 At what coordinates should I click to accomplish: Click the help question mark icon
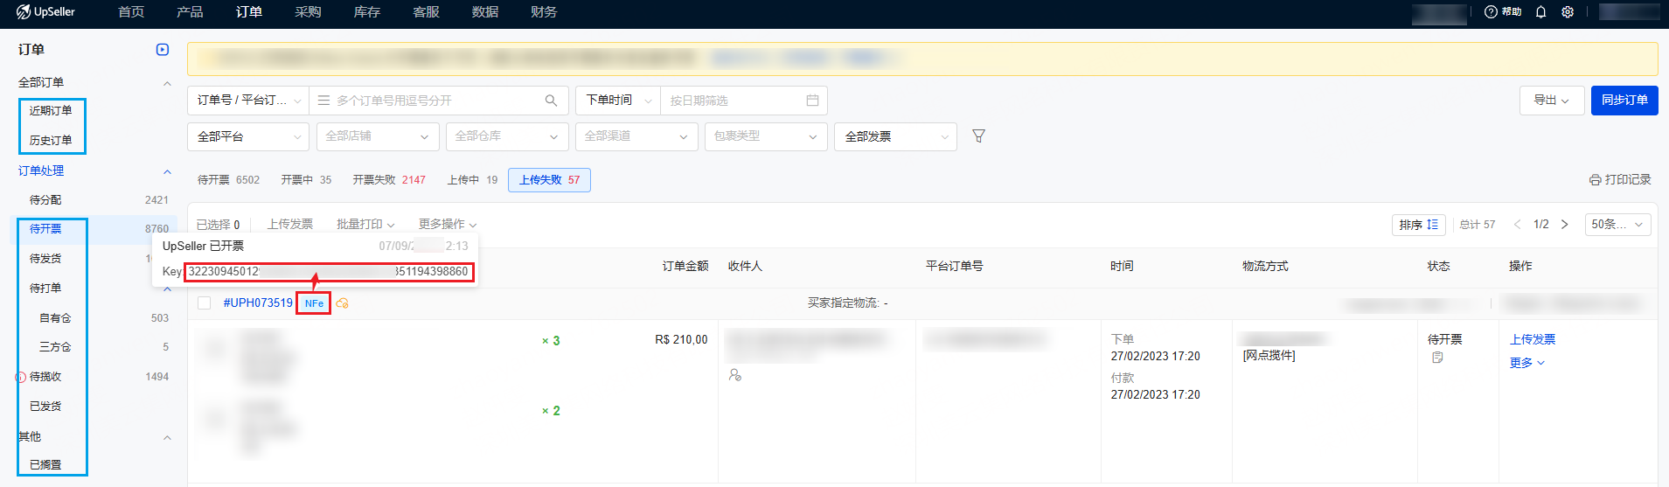click(x=1491, y=12)
